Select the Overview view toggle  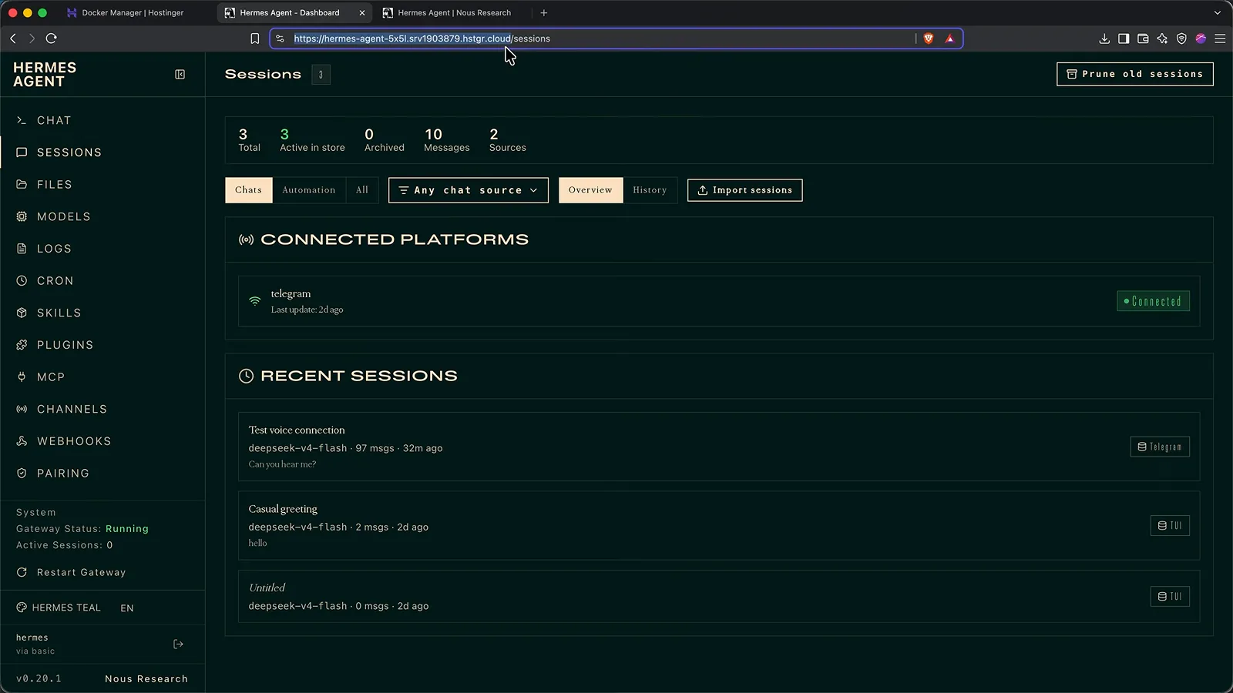pyautogui.click(x=590, y=190)
